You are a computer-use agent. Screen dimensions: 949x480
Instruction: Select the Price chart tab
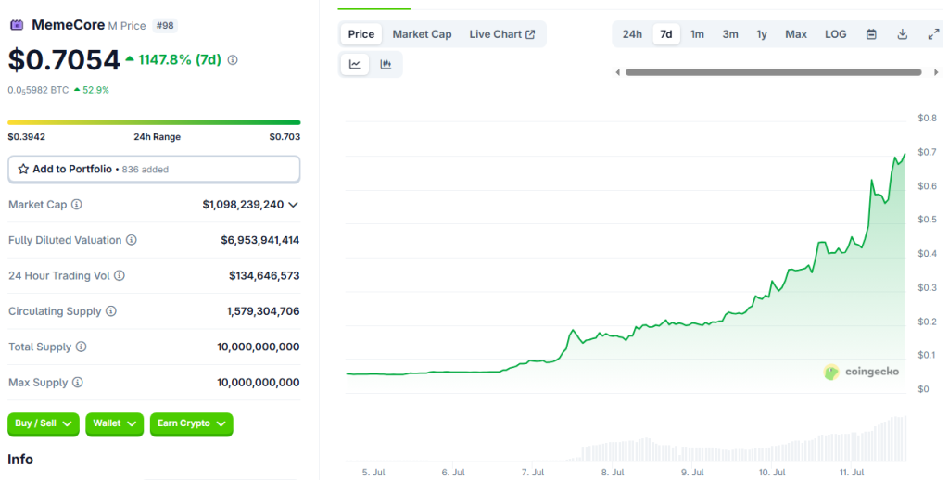coord(361,34)
